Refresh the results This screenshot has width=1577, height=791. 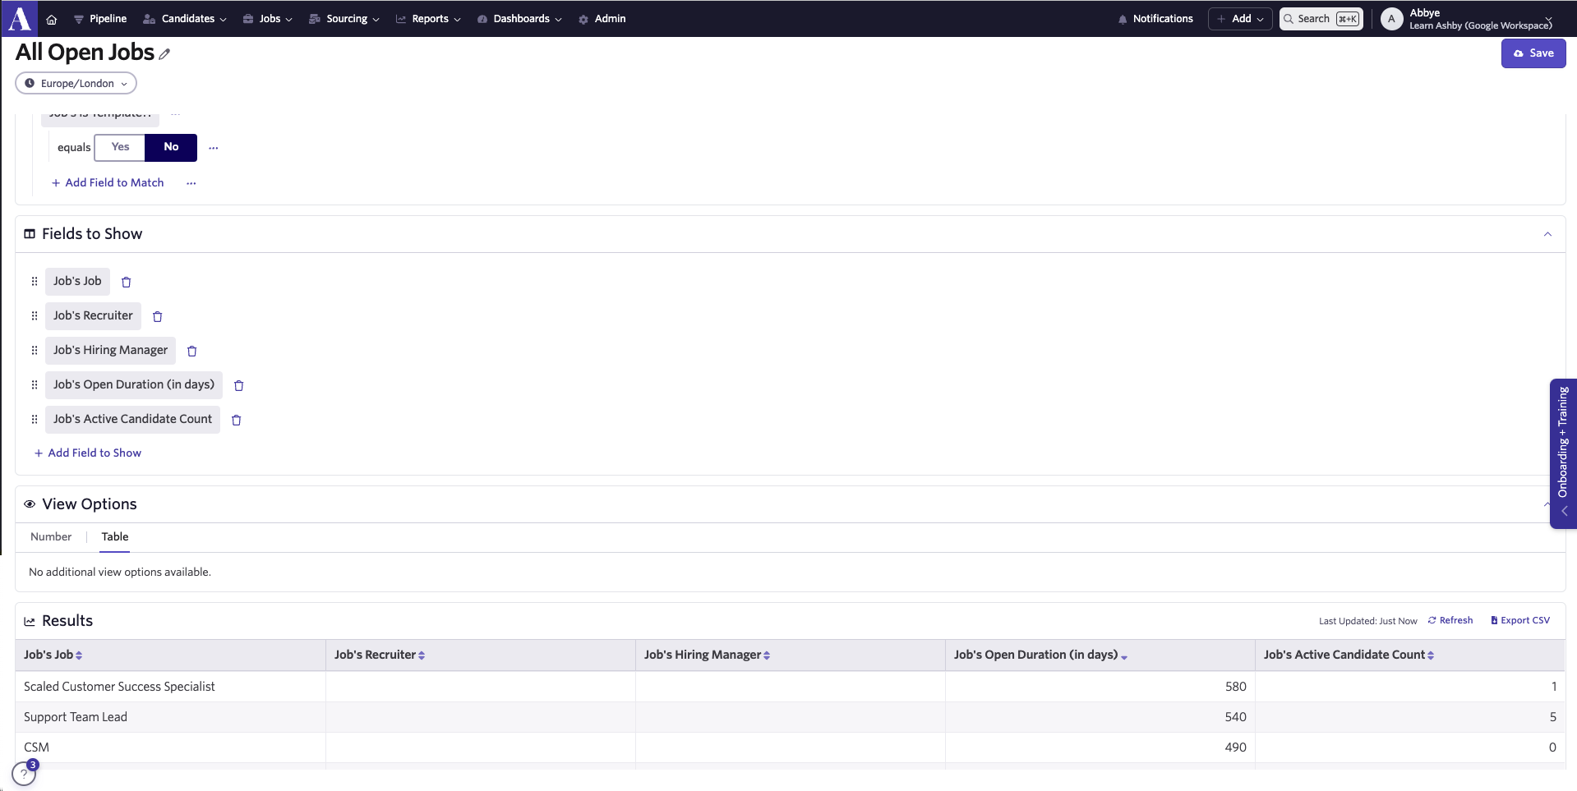[1450, 621]
